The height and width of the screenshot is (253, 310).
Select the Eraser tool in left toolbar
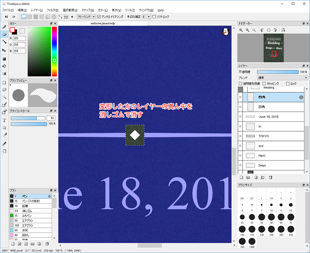(x=4, y=34)
